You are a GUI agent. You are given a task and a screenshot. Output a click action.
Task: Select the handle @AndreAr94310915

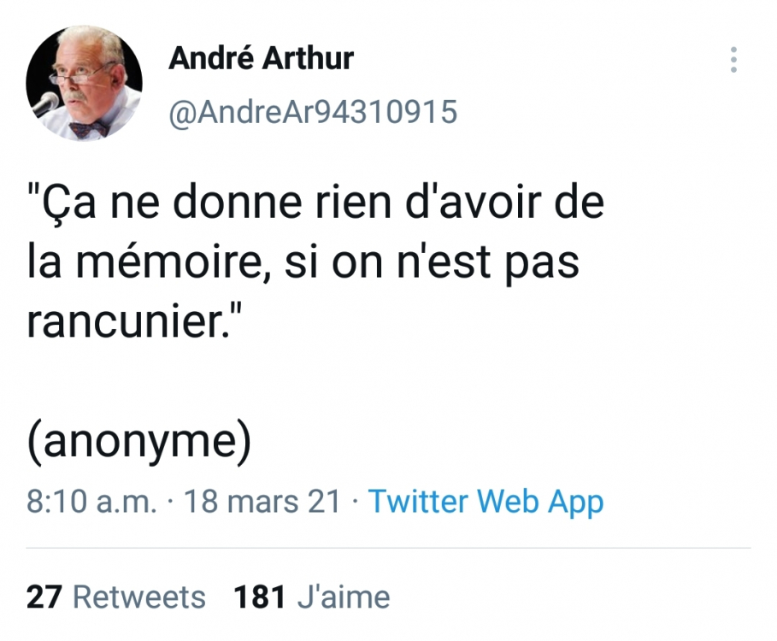[x=312, y=109]
